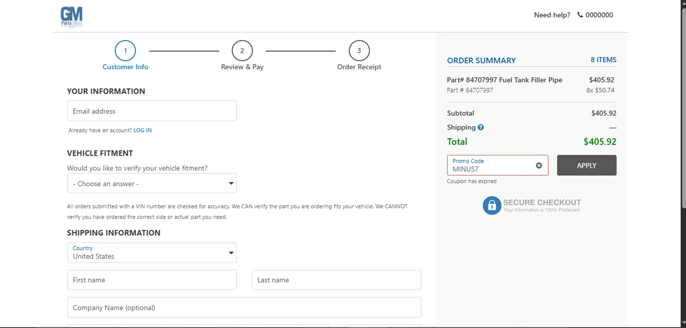686x328 pixels.
Task: Click the Last name field
Action: coord(337,280)
